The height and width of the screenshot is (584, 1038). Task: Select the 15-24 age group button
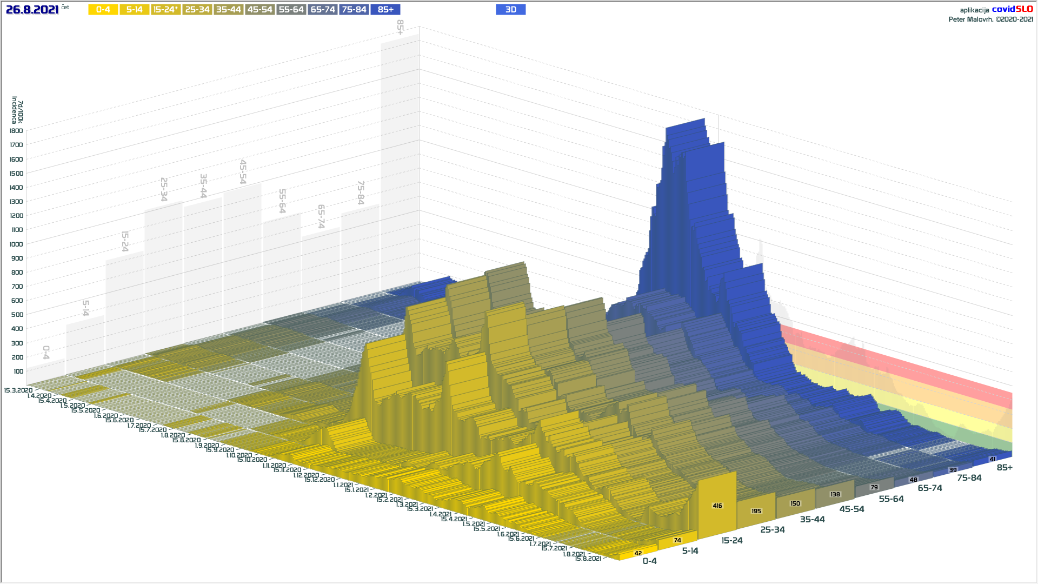pyautogui.click(x=165, y=10)
